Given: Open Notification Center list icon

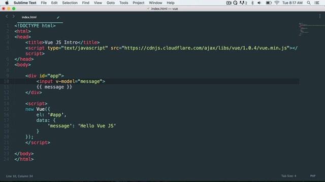Looking at the screenshot, I should coord(317,3).
